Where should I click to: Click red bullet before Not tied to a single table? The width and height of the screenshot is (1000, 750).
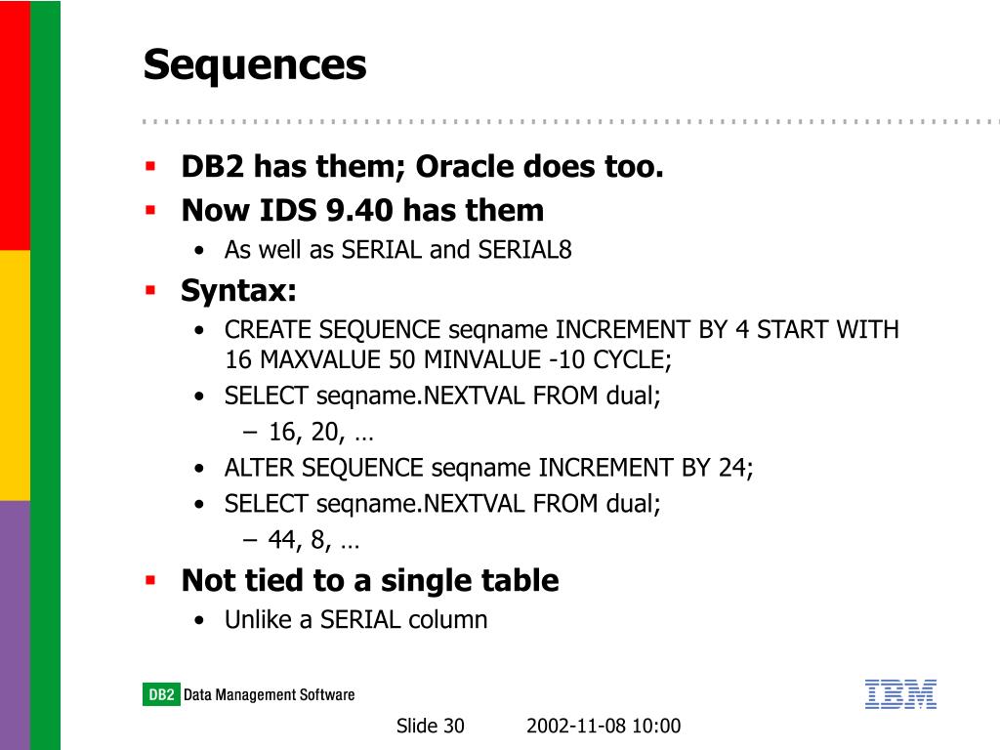[150, 580]
